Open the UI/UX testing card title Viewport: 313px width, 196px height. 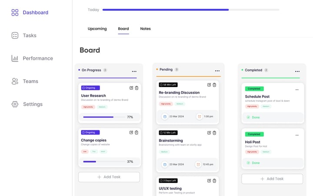pos(170,189)
